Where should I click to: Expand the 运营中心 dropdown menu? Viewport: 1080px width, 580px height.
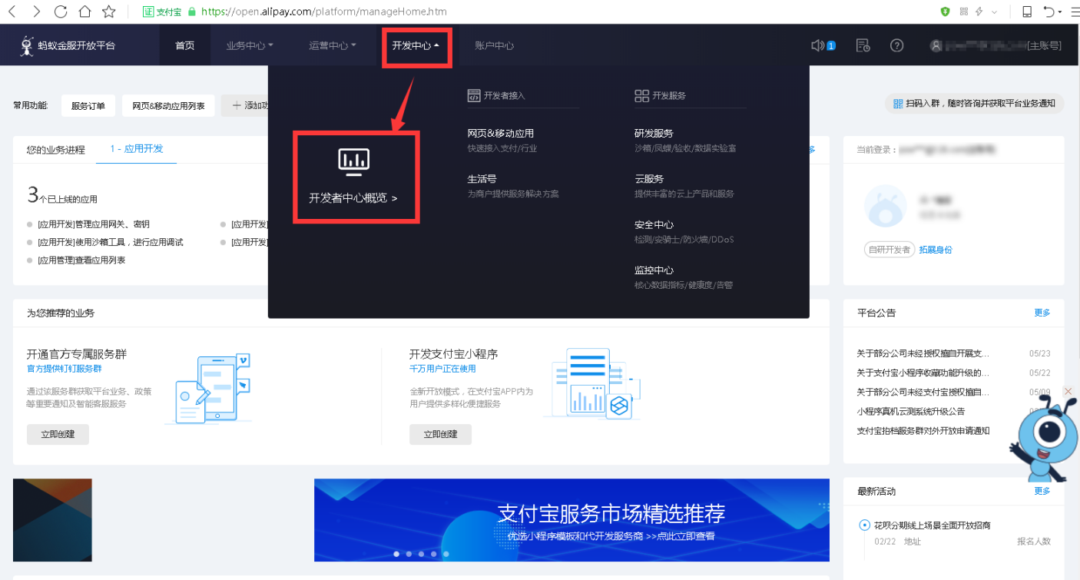click(333, 45)
